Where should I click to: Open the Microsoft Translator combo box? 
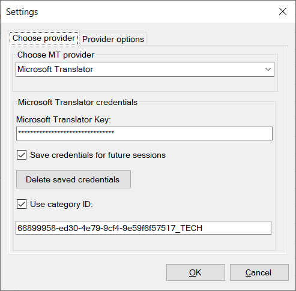pyautogui.click(x=145, y=69)
